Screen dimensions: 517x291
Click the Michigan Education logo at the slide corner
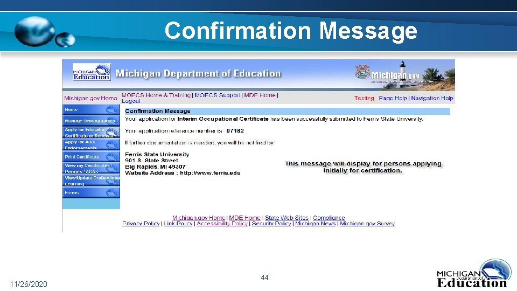click(474, 274)
